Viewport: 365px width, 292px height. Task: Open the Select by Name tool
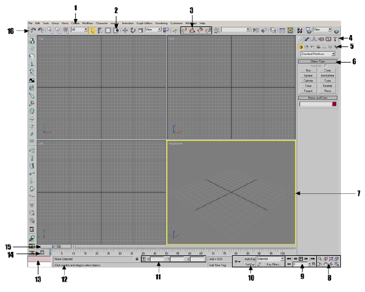100,30
